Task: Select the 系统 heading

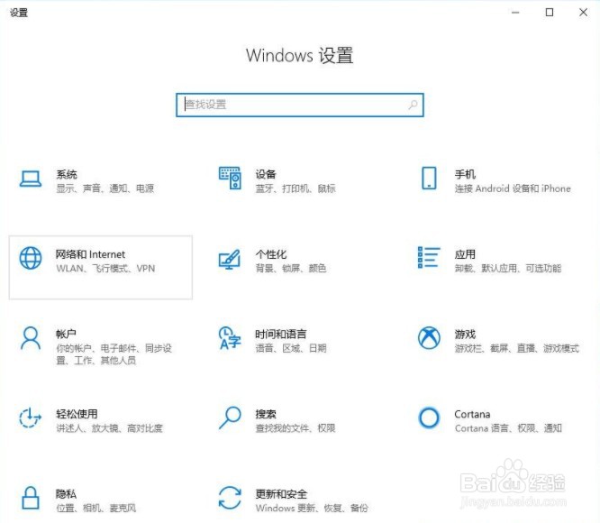Action: [x=67, y=175]
